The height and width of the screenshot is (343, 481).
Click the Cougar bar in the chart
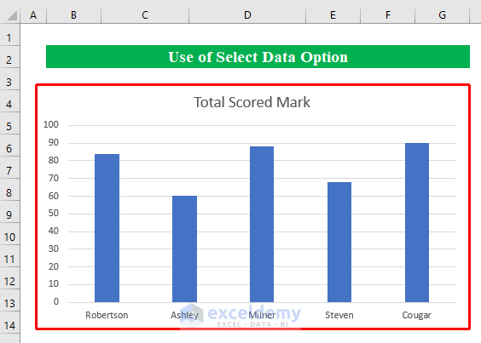tap(417, 223)
